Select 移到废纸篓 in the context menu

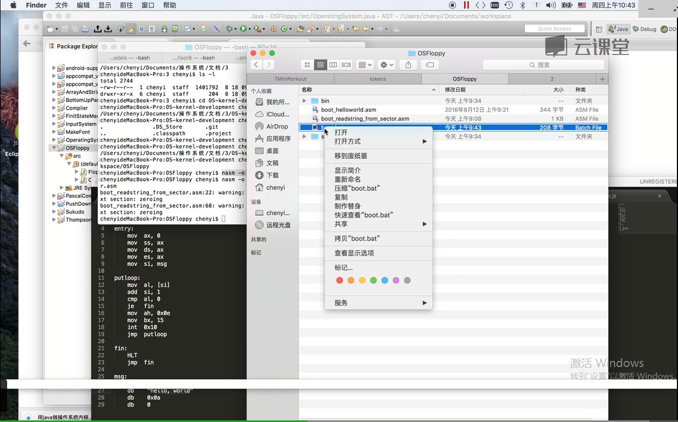[351, 156]
